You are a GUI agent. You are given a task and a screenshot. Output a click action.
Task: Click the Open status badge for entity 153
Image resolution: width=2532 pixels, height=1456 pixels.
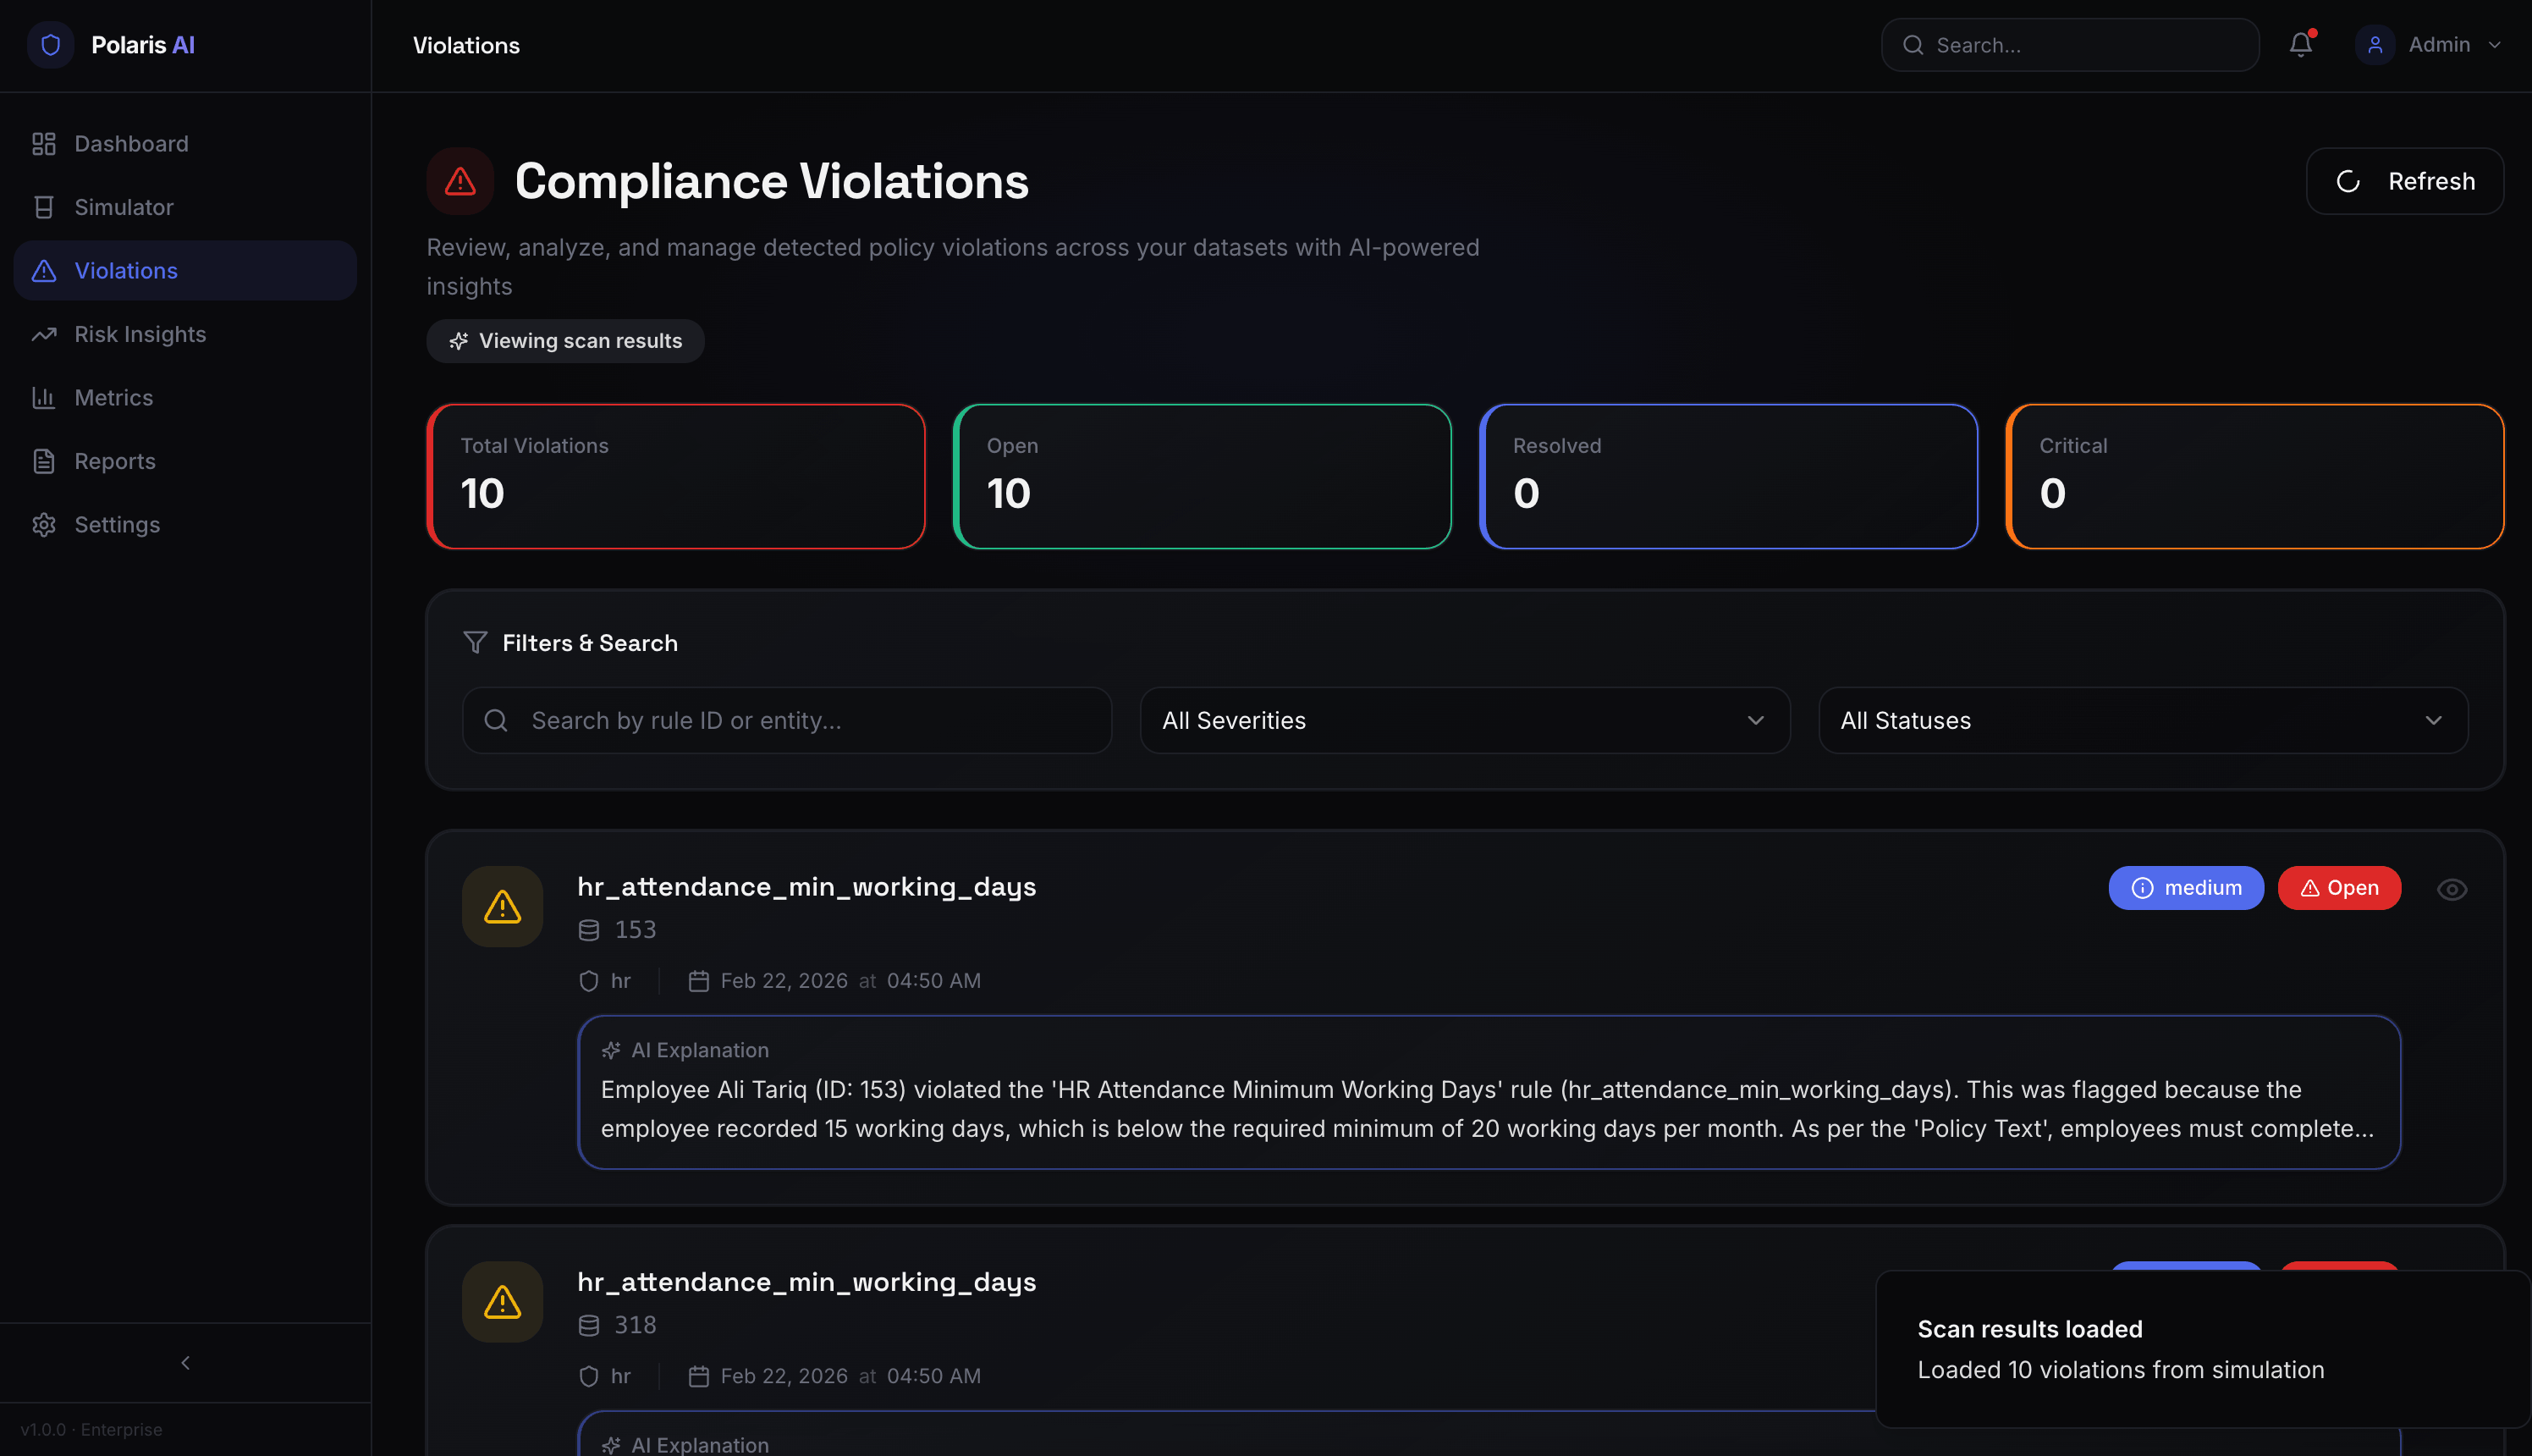[2339, 888]
